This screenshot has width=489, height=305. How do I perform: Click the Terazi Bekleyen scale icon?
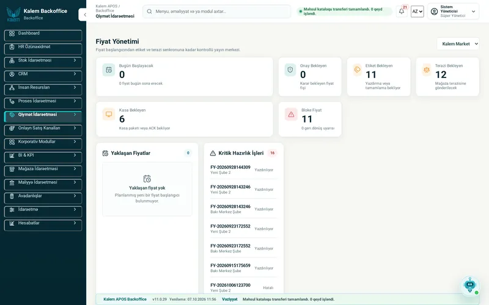426,70
